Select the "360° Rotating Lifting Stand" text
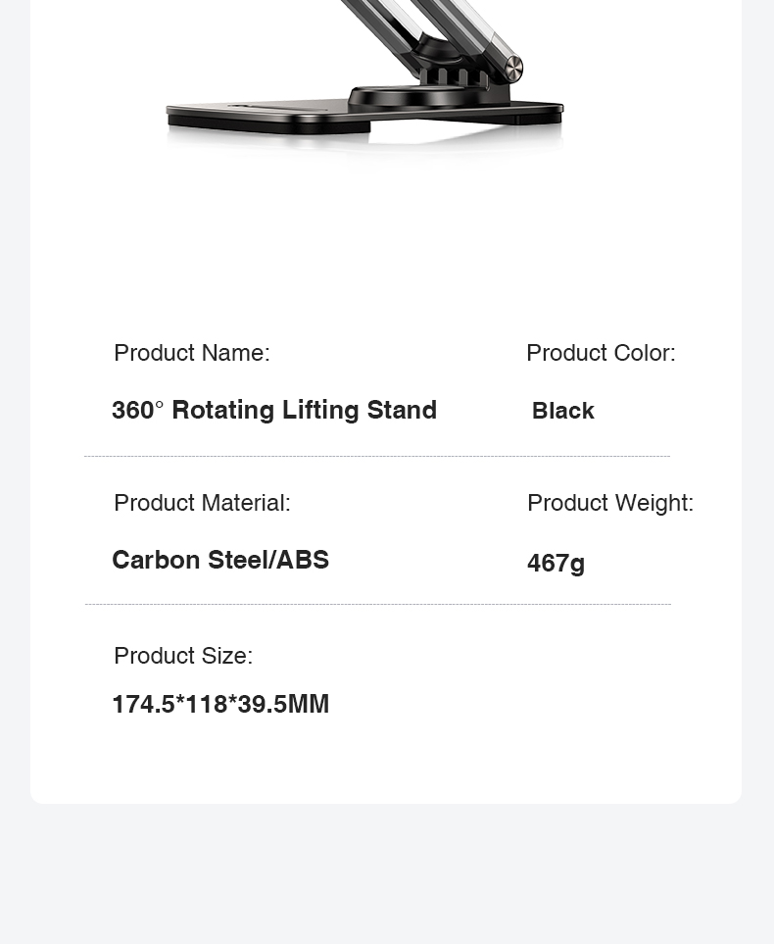This screenshot has width=774, height=944. point(274,410)
